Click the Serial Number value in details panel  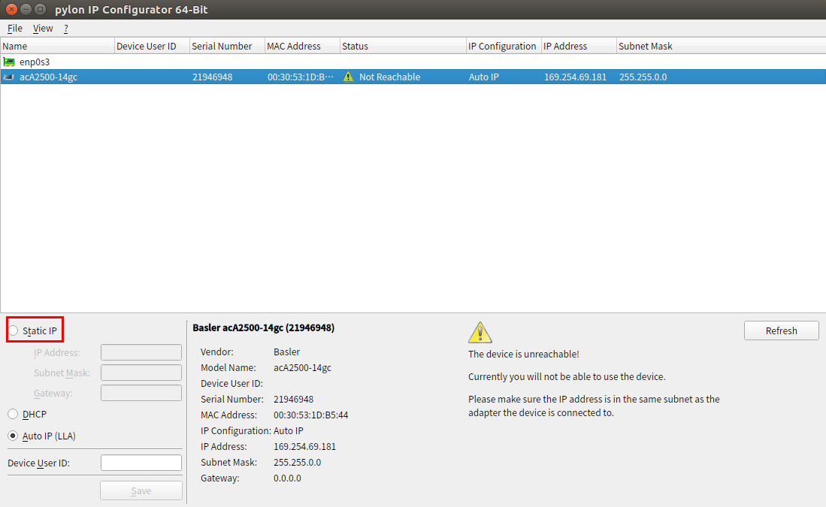click(293, 399)
